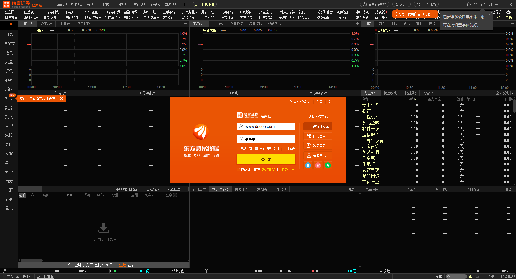Expand the username dropdown arrow
This screenshot has height=279, width=516.
292,127
